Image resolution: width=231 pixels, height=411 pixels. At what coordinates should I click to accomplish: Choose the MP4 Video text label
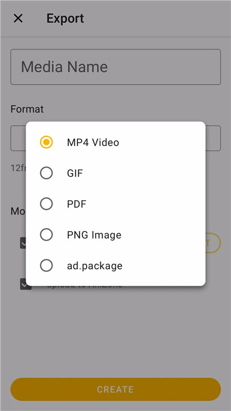tap(93, 142)
